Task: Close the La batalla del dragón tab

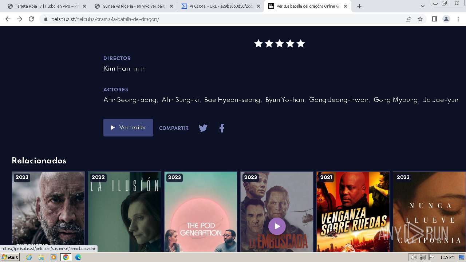Action: (345, 6)
